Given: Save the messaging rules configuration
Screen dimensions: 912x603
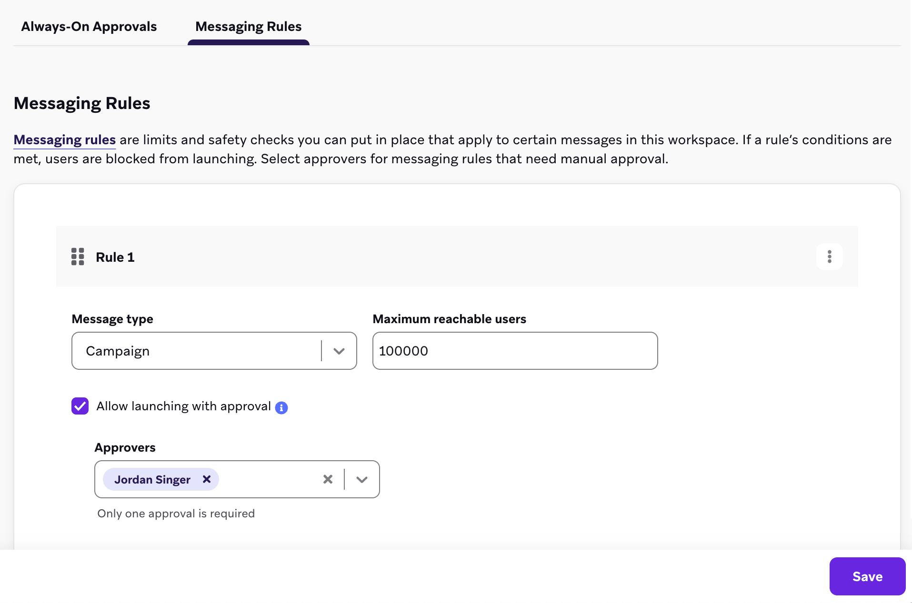Looking at the screenshot, I should click(x=867, y=576).
